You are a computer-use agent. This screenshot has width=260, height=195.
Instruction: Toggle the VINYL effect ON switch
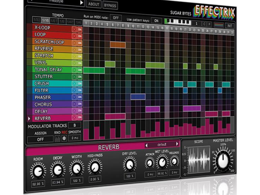[80, 63]
